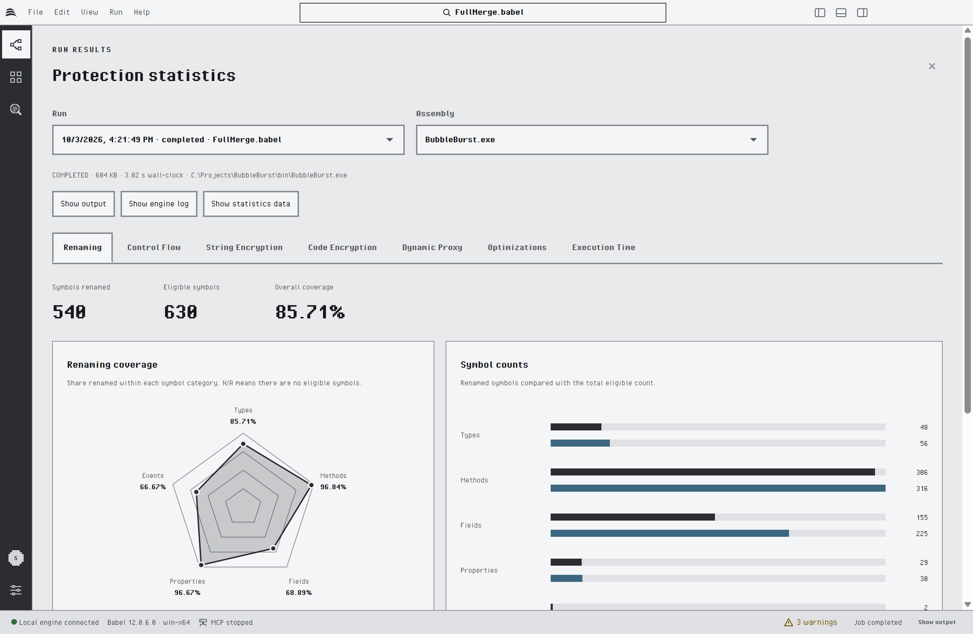Click the vertical scrollbar thumb
The image size is (973, 634).
[967, 225]
